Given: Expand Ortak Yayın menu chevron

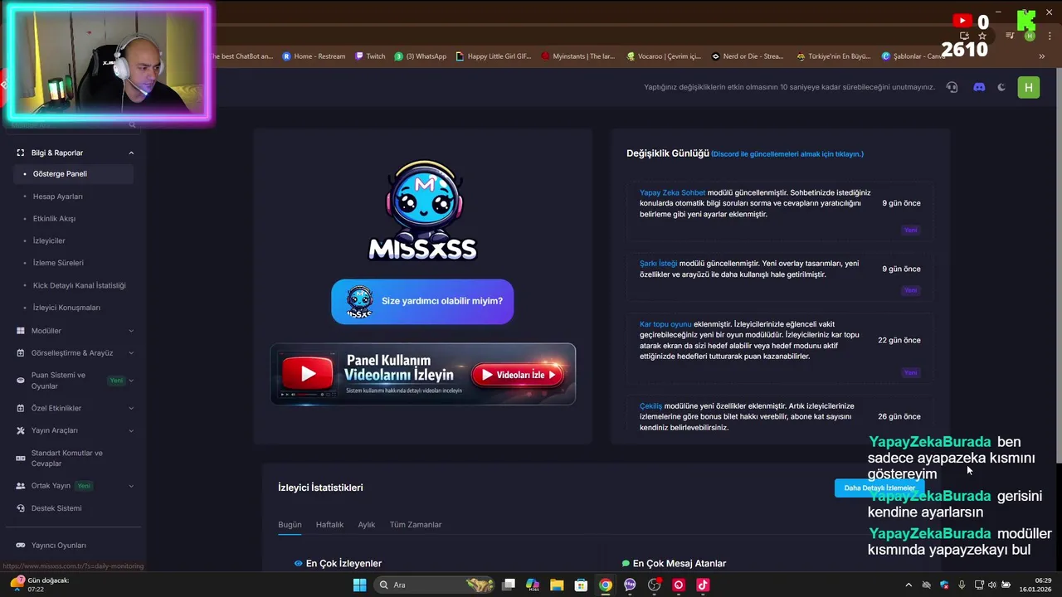Looking at the screenshot, I should (x=131, y=486).
